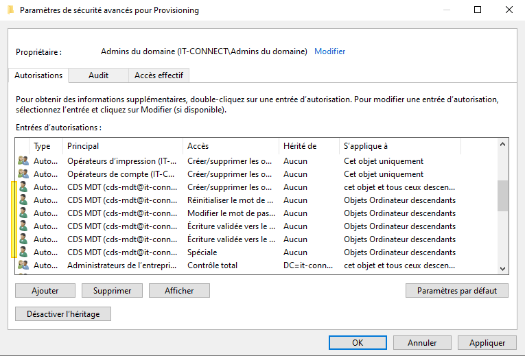
Task: Click Objets Ordinateur descendants in Modifier le mot row
Action: [x=400, y=213]
